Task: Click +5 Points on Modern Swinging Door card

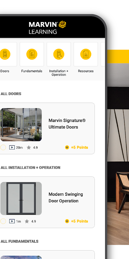Action: click(x=79, y=221)
